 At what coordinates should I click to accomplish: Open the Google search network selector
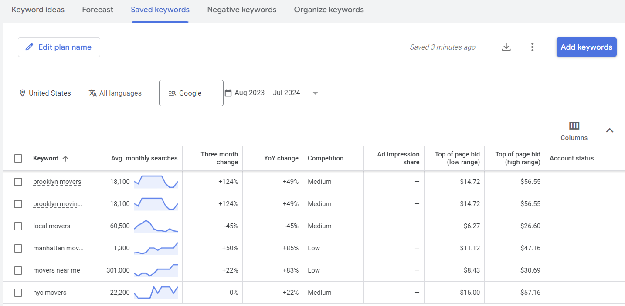click(191, 93)
